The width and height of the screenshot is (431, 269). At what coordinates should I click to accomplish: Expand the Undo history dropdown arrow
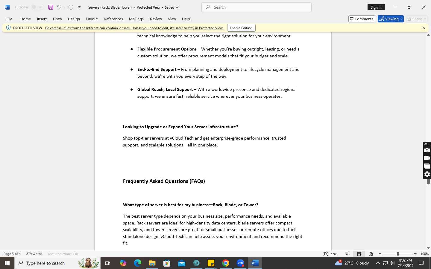pyautogui.click(x=64, y=7)
